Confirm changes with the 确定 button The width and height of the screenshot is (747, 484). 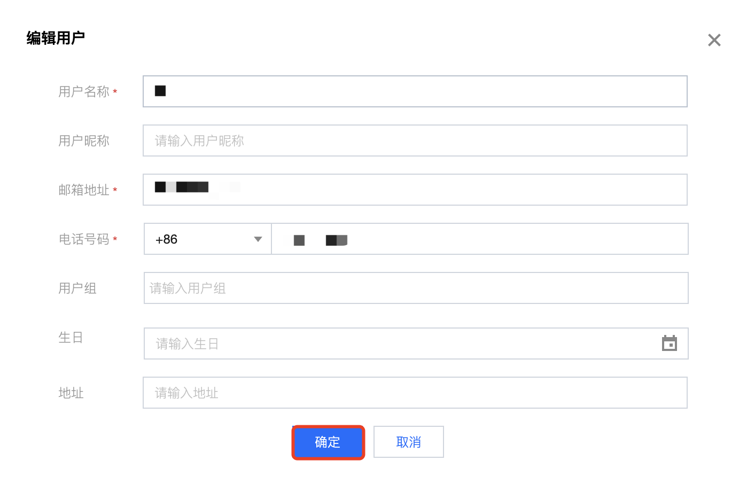point(328,442)
